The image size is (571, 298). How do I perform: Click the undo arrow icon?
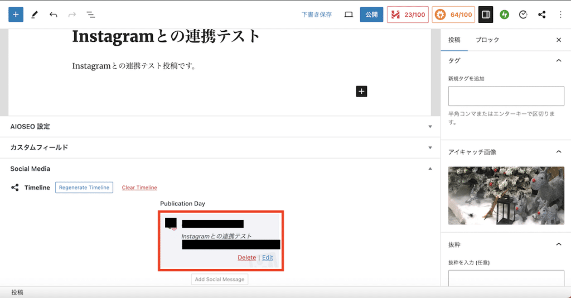click(53, 15)
